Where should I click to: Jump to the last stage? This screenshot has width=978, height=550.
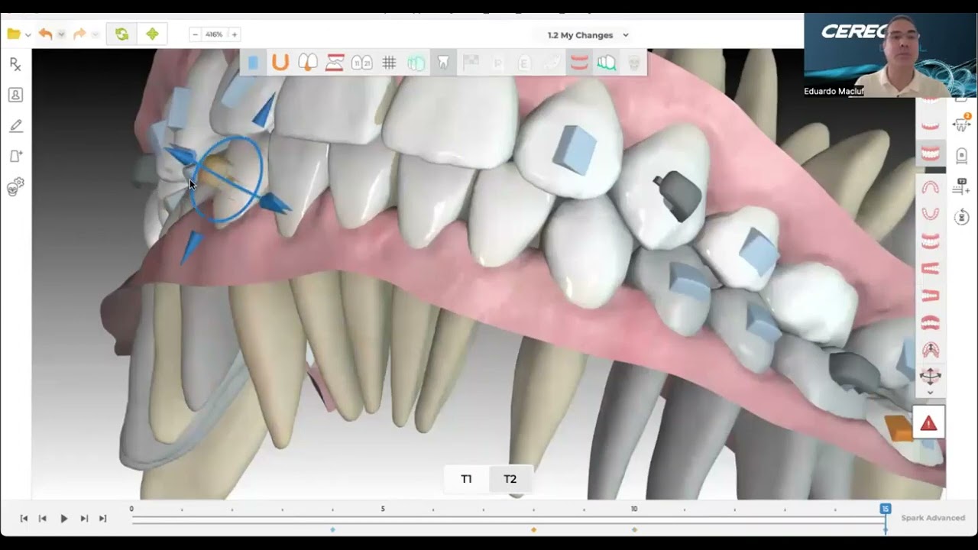102,518
